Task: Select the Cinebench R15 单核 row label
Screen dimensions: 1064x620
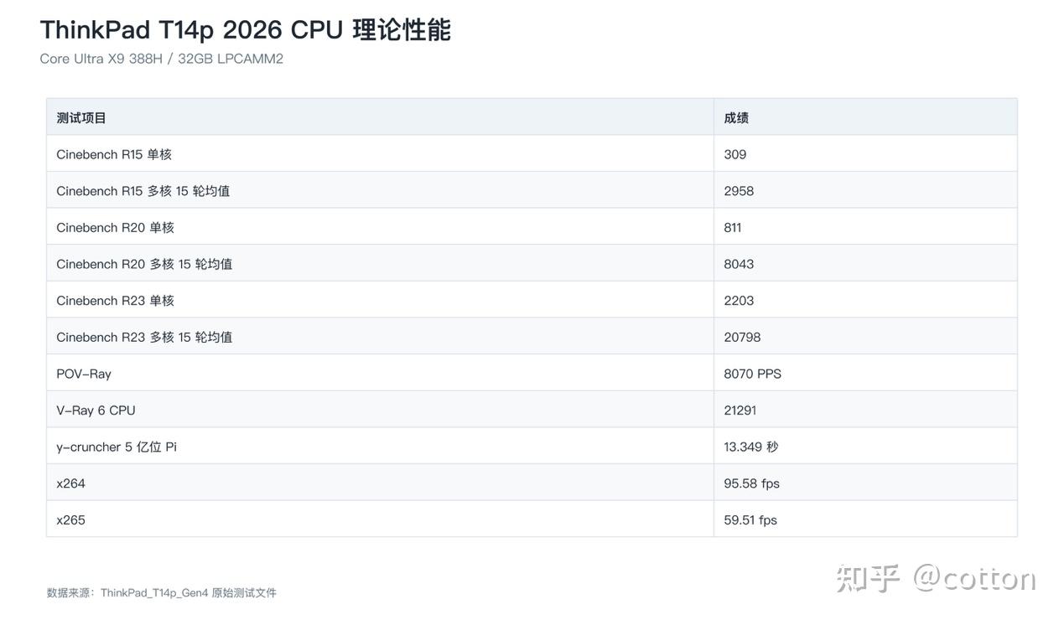Action: 114,154
